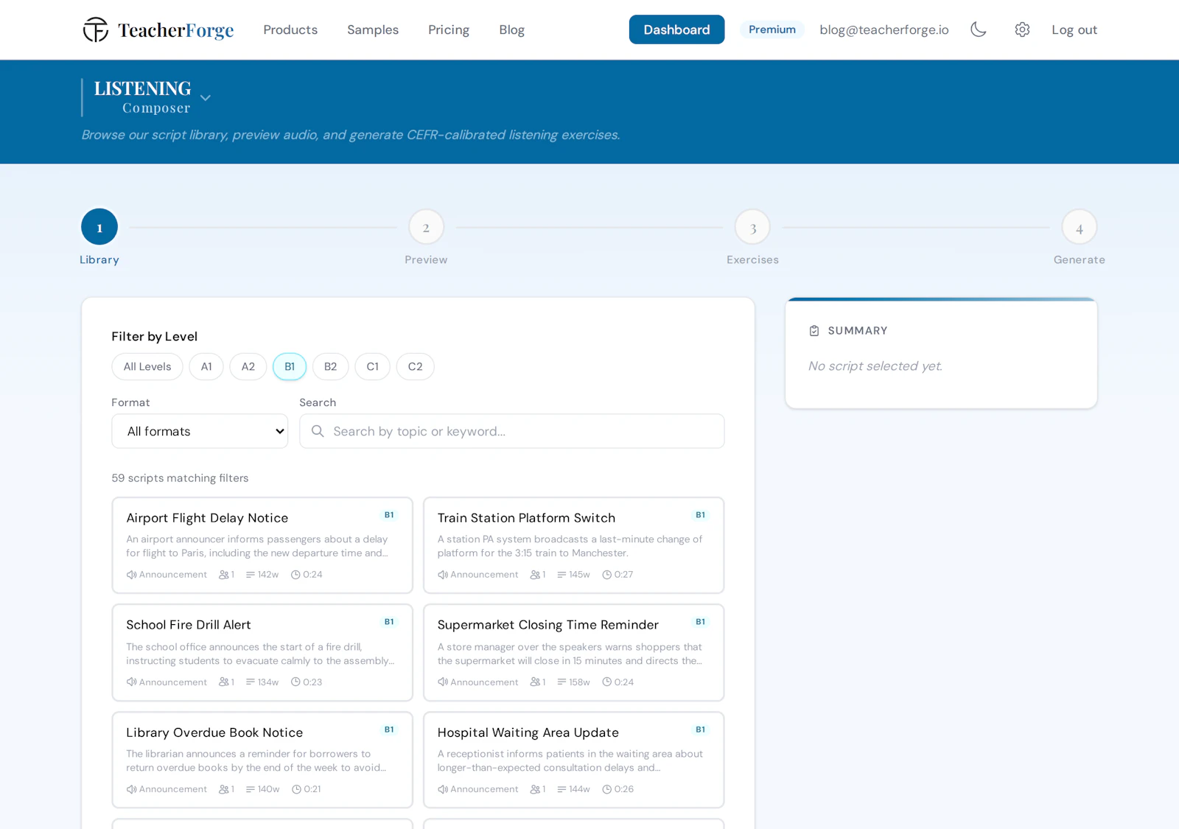Go to Pricing page
Screen dimensions: 1179x829
(449, 29)
